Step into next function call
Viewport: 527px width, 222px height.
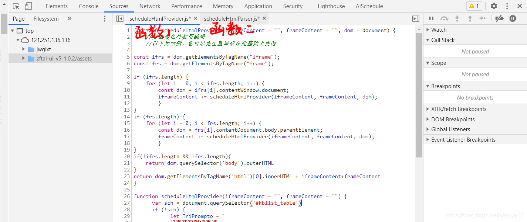pos(457,18)
